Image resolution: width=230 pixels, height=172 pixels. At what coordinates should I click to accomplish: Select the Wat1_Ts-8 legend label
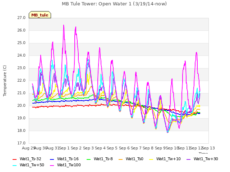[x=103, y=159]
